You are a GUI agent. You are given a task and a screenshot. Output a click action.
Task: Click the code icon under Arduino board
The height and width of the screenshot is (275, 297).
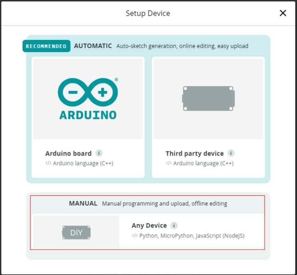[x=48, y=163]
